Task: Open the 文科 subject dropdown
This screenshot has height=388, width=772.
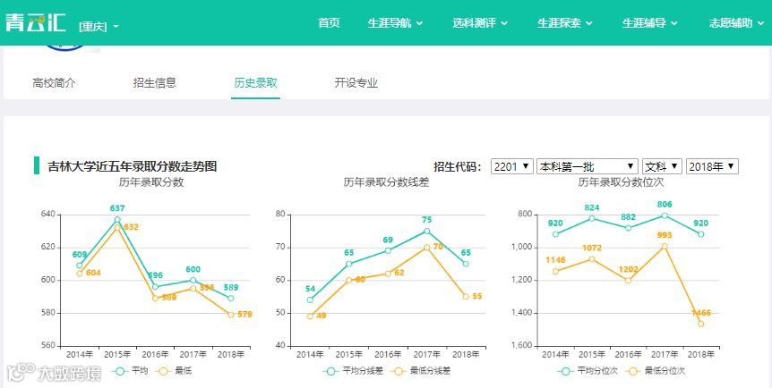Action: pyautogui.click(x=662, y=166)
